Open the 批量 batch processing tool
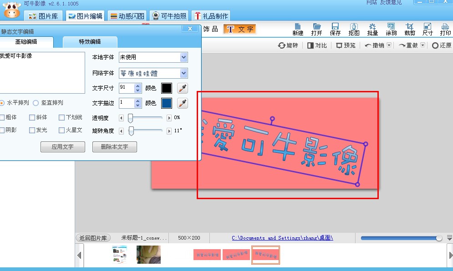The height and width of the screenshot is (271, 453). [372, 30]
